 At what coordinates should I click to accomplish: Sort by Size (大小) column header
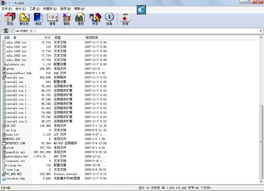pos(42,38)
